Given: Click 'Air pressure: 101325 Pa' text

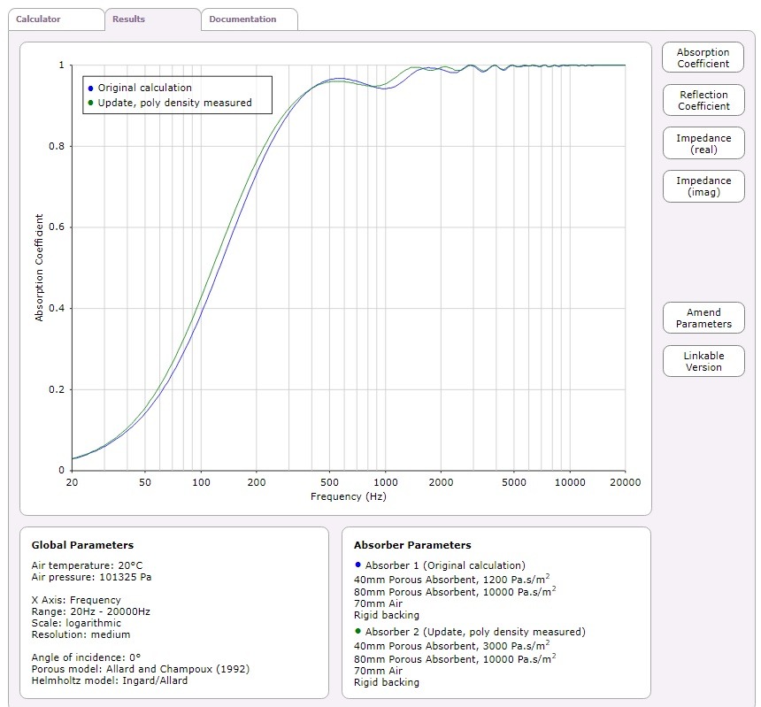Looking at the screenshot, I should click(91, 577).
